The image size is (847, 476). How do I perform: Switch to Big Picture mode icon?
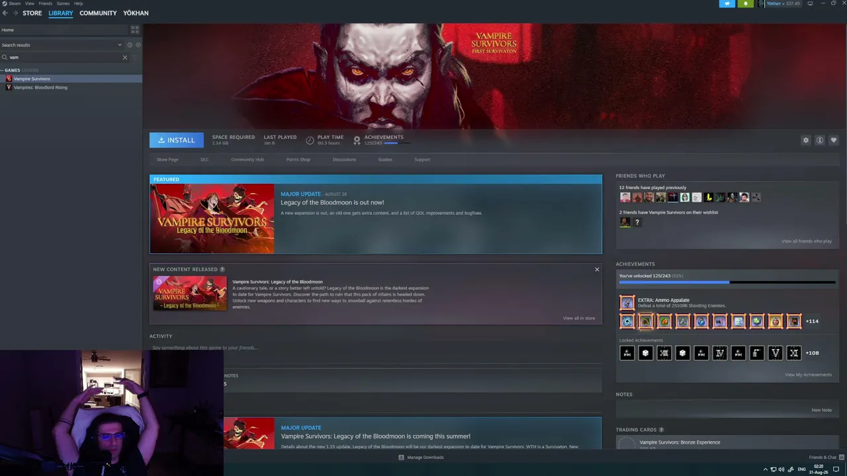(810, 4)
